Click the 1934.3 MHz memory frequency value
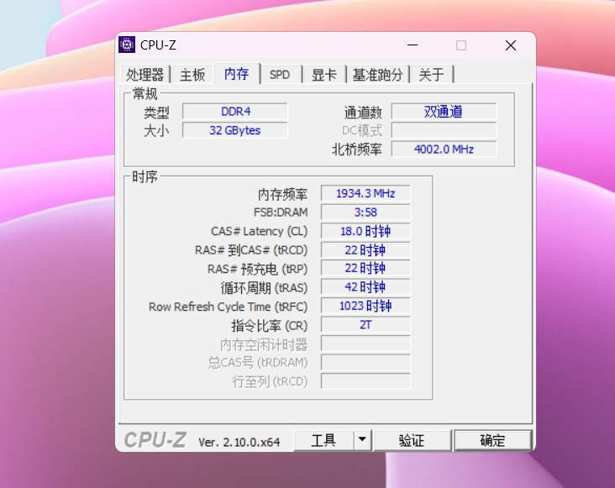Image resolution: width=615 pixels, height=488 pixels. pyautogui.click(x=365, y=193)
